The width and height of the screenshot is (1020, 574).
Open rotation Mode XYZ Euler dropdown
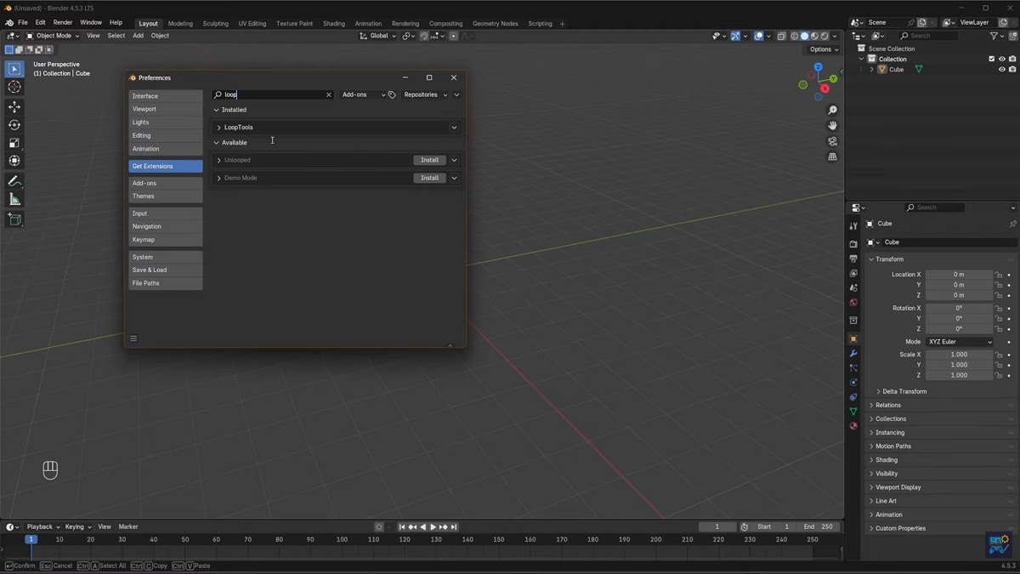(x=959, y=342)
